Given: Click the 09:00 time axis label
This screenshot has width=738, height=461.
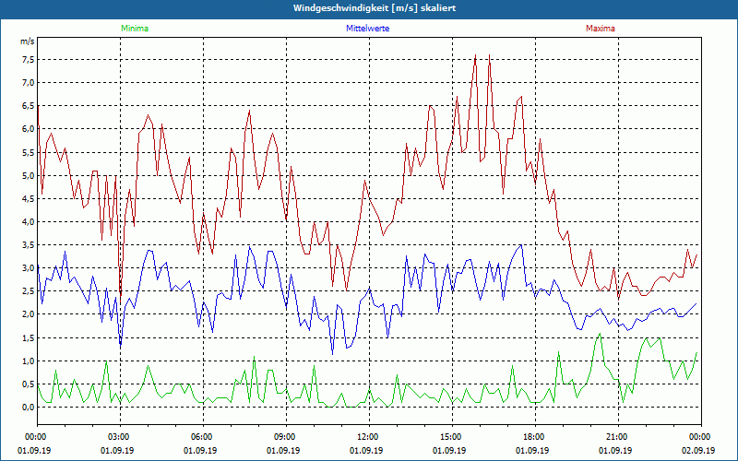Looking at the screenshot, I should [286, 437].
